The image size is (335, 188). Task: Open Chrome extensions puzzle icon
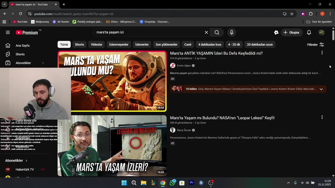[x=311, y=14]
